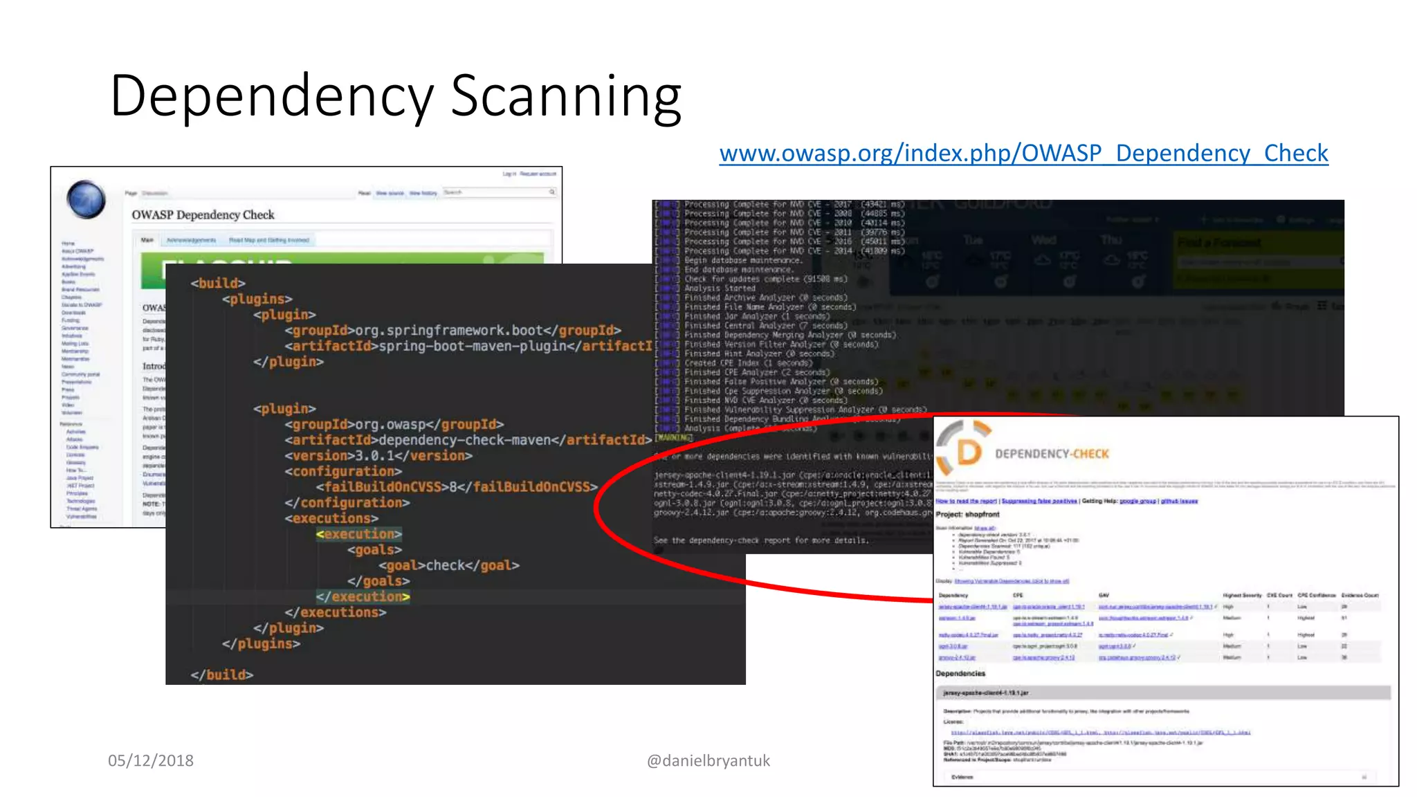Open the Main tab on the OWASP page

coord(147,240)
